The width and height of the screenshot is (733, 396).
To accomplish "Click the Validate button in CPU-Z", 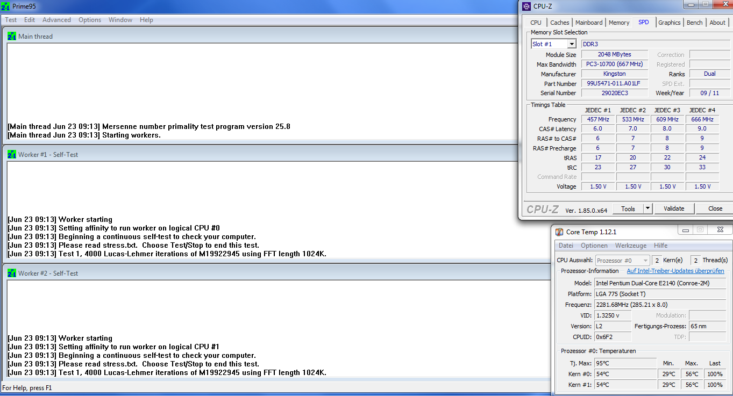I will tap(674, 208).
